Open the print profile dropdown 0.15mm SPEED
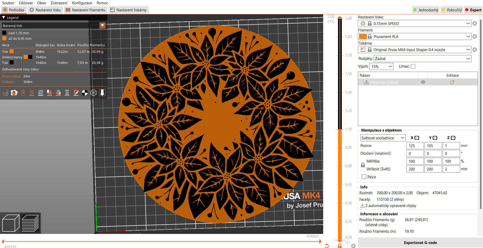This screenshot has height=248, width=483. 414,23
